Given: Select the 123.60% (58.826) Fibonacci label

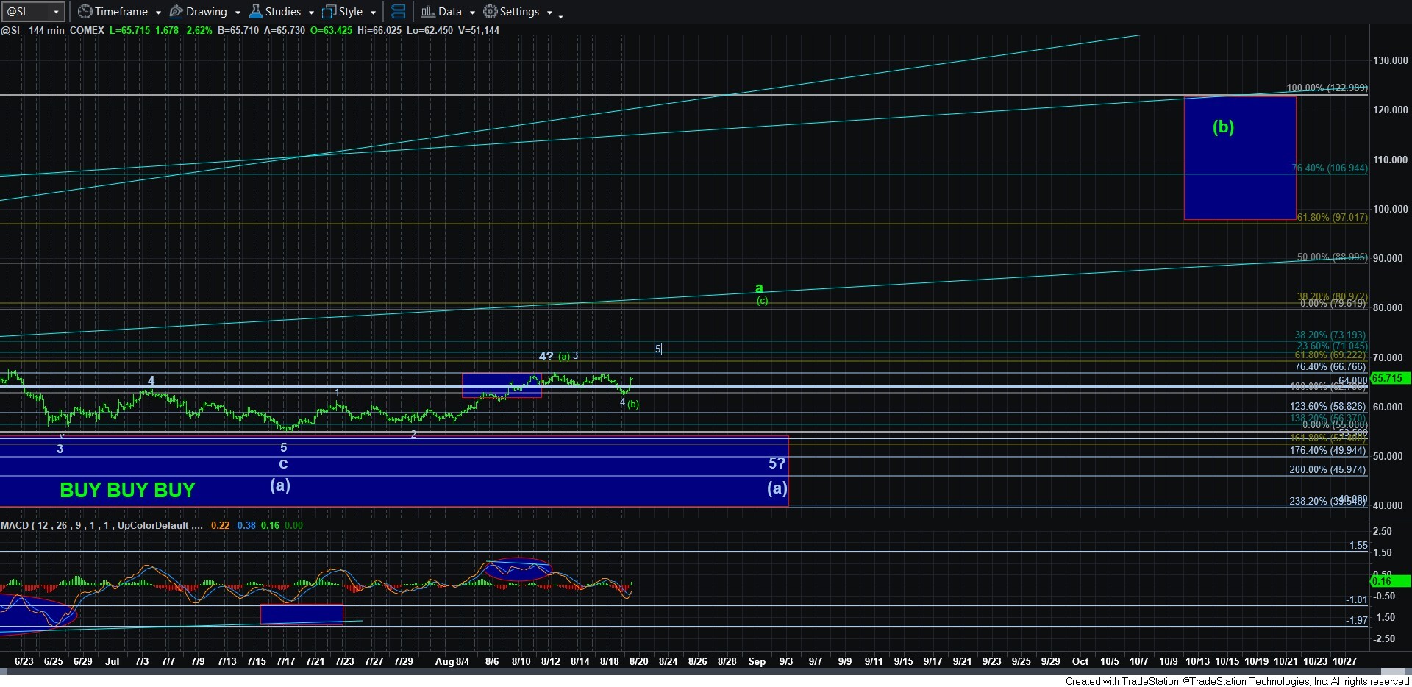Looking at the screenshot, I should (1327, 407).
